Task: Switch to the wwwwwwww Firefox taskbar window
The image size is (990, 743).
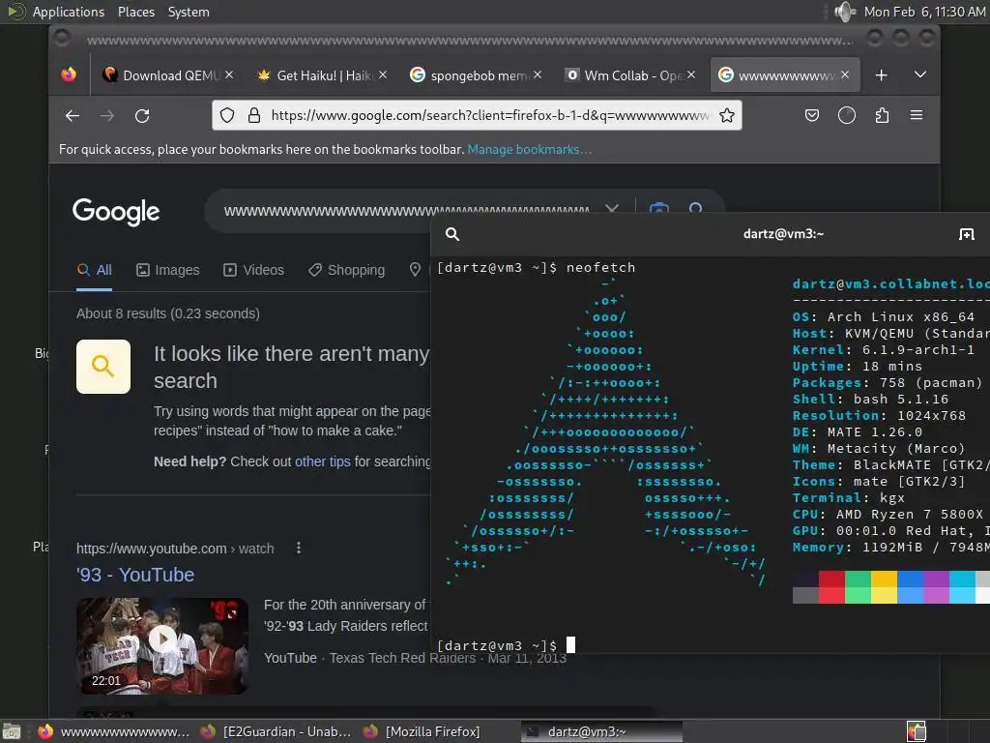Action: click(114, 731)
